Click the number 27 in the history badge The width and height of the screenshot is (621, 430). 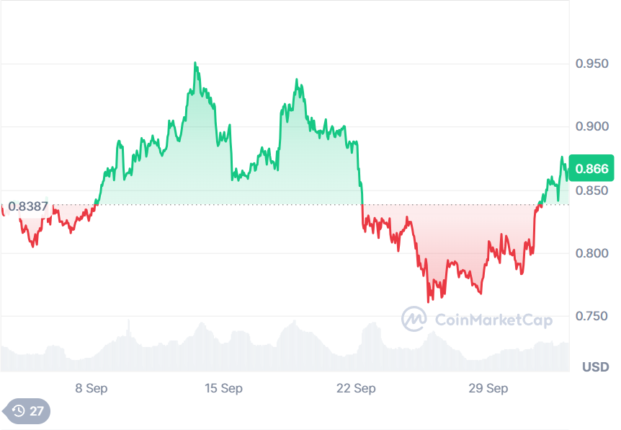36,411
